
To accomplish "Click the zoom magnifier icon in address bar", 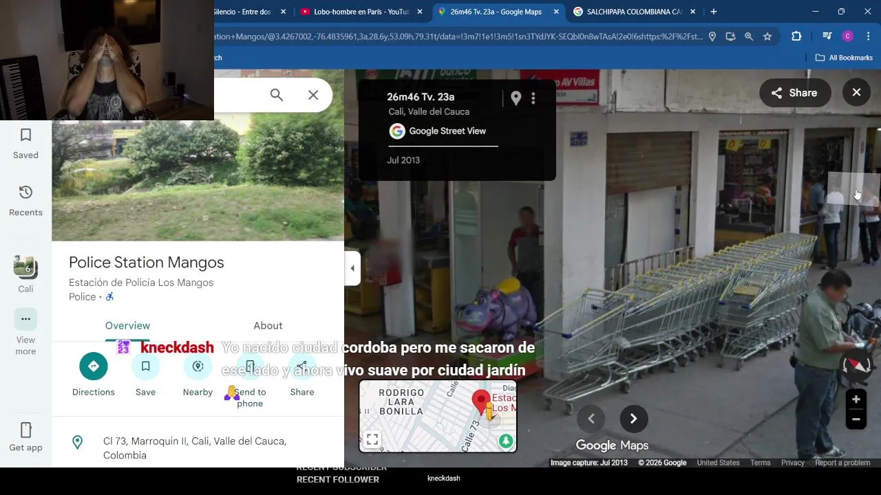I will [x=749, y=36].
